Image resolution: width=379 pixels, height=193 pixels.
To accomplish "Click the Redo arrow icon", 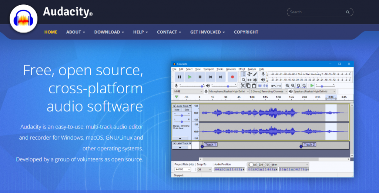I will click(279, 86).
